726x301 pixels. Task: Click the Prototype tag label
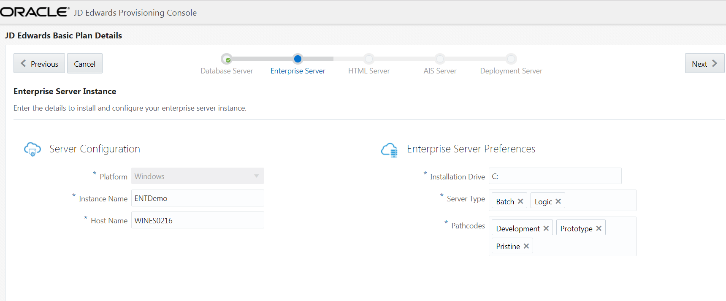(x=576, y=228)
